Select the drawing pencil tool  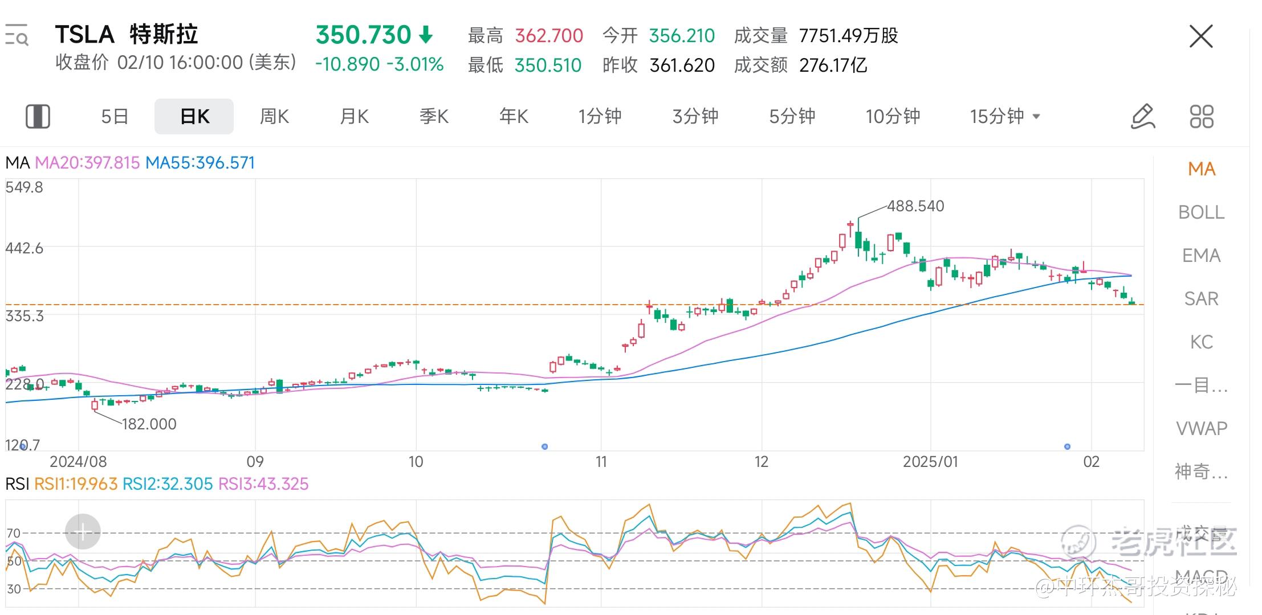(x=1142, y=116)
